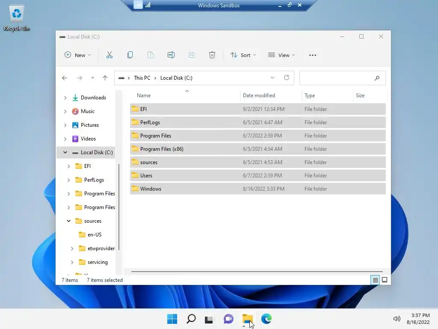Select the Program Files (x86) row

coord(257,149)
